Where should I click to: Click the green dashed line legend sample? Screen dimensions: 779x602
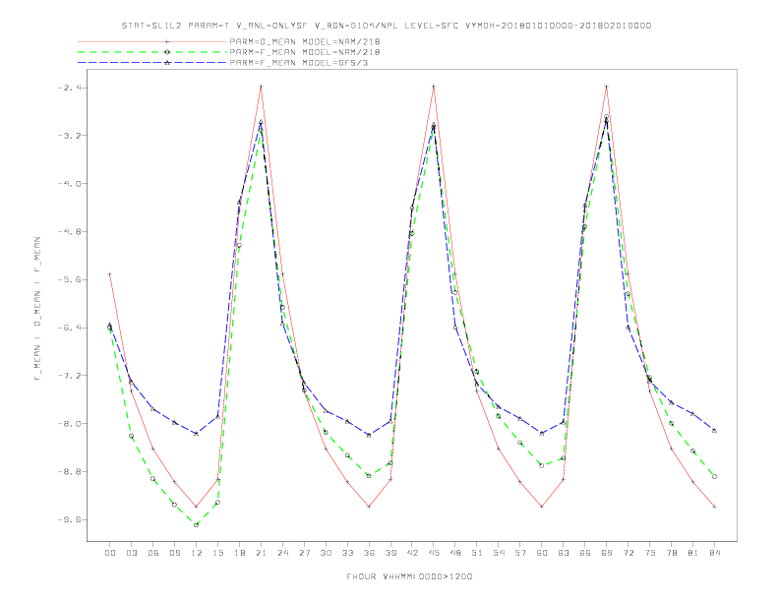(x=152, y=52)
